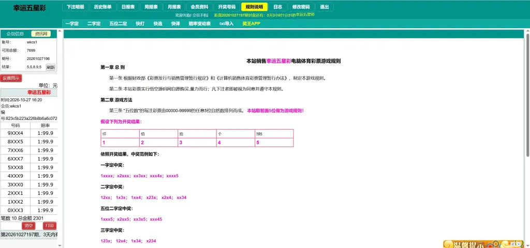Click the 三字定中奖 heading
The width and height of the screenshot is (530, 248).
(112, 230)
